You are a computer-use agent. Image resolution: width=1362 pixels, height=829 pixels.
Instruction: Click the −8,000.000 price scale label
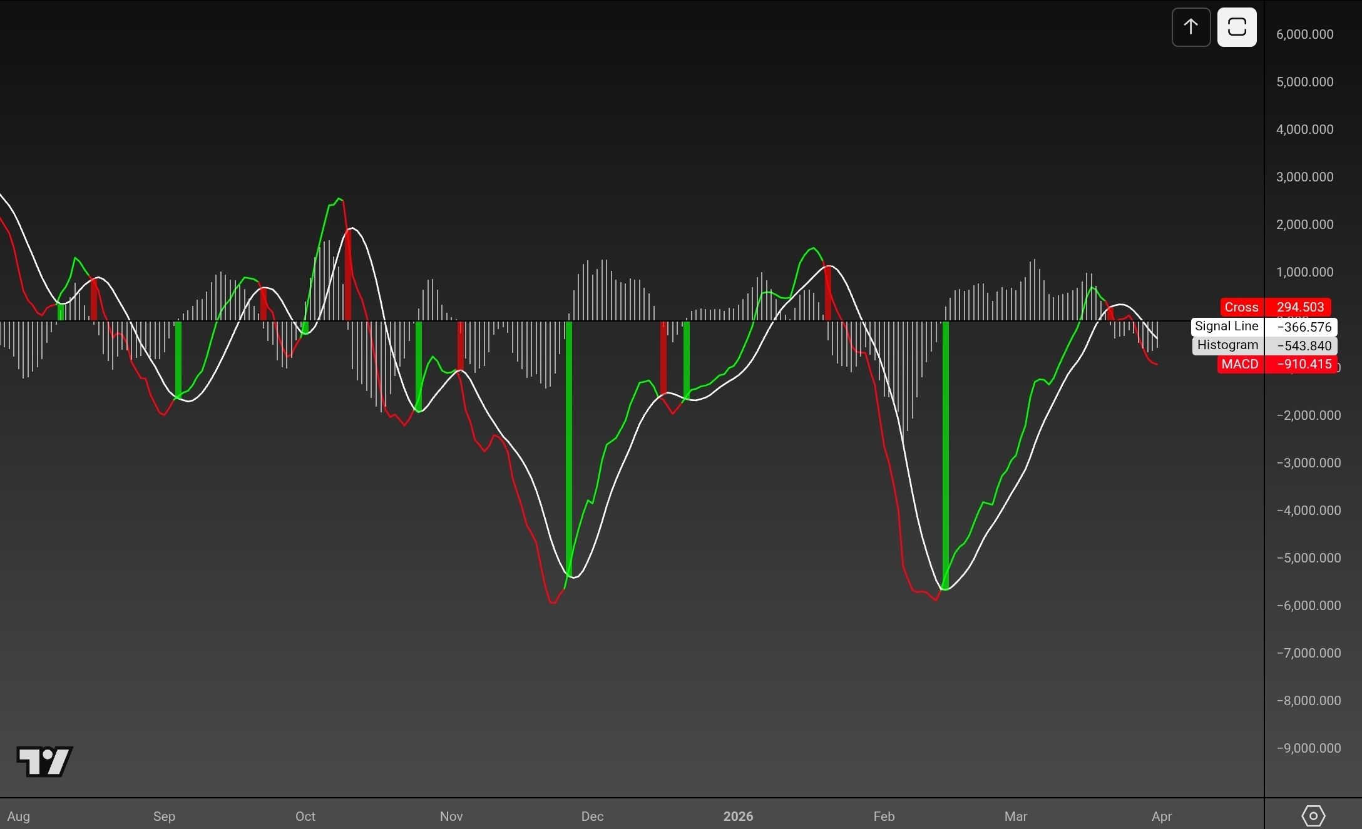tap(1309, 701)
